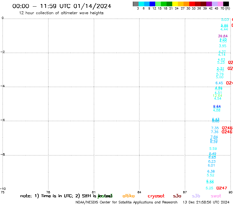Click the title '00:00 – 11:59 UTC 01/14/2024'
This screenshot has height=205, width=233.
pos(62,6)
